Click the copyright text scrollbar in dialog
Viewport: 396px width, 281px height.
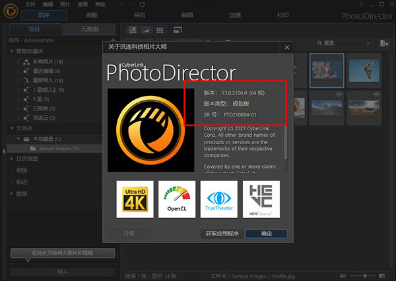pyautogui.click(x=286, y=142)
